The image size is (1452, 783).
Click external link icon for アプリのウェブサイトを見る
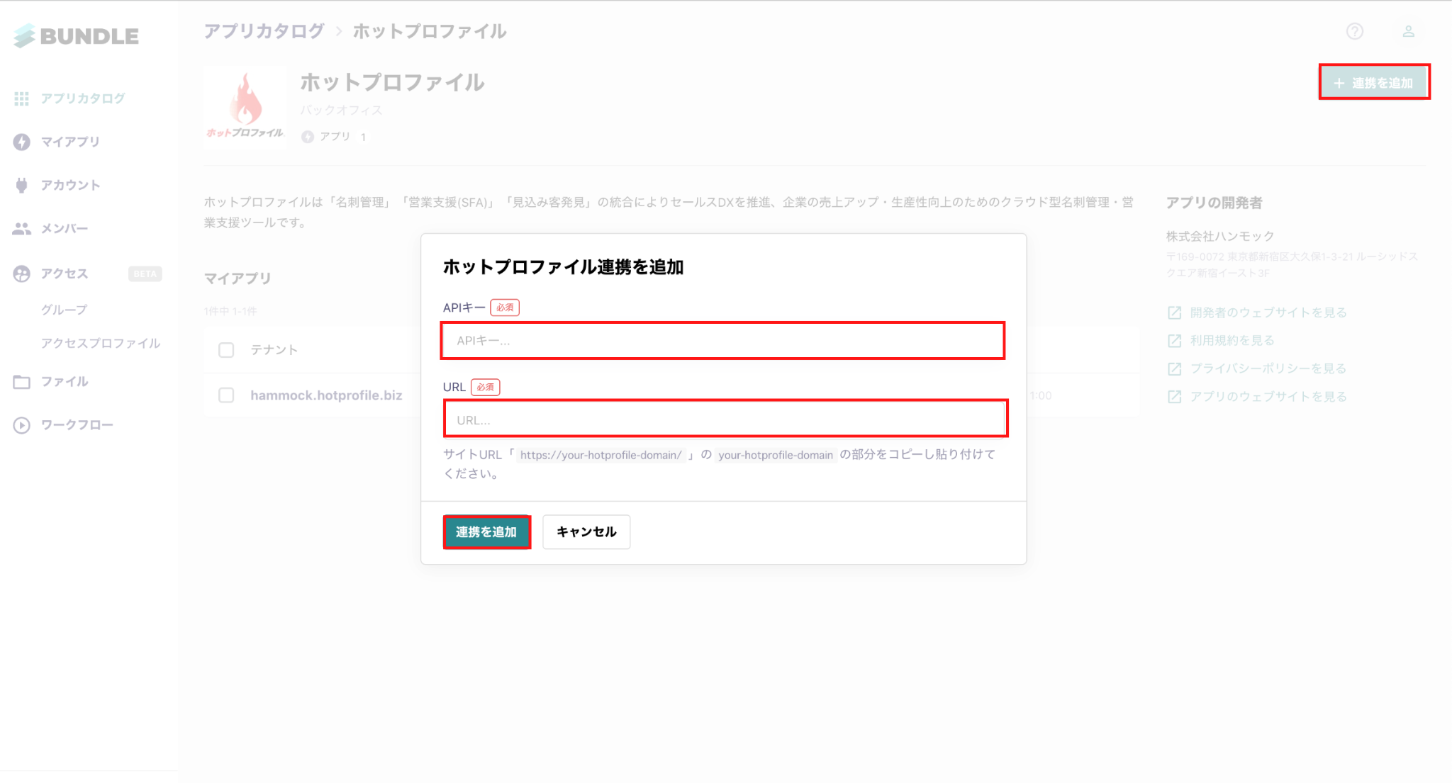1175,397
